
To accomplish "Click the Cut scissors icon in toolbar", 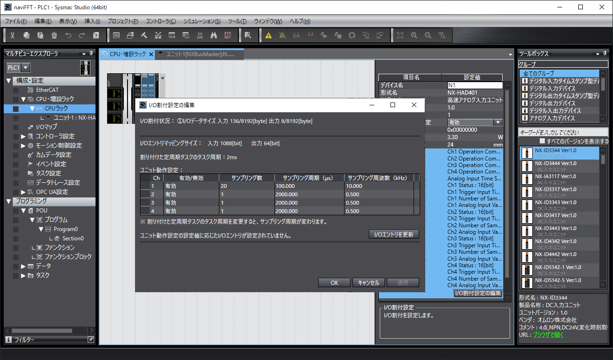I will point(13,35).
